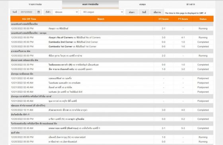Image resolution: width=223 pixels, height=145 pixels.
Task: Open the news tab at right
Action: (x=191, y=4)
